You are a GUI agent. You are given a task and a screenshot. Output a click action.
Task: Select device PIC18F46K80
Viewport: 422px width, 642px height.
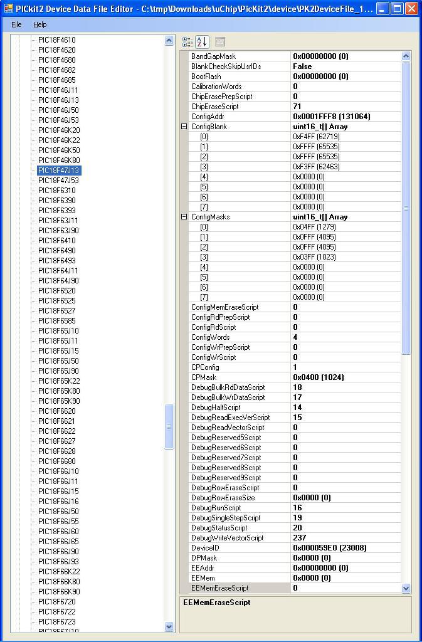pos(59,160)
